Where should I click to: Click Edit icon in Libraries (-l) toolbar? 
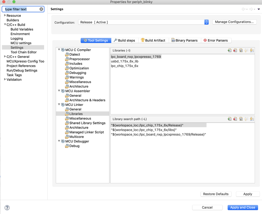coord(241,50)
